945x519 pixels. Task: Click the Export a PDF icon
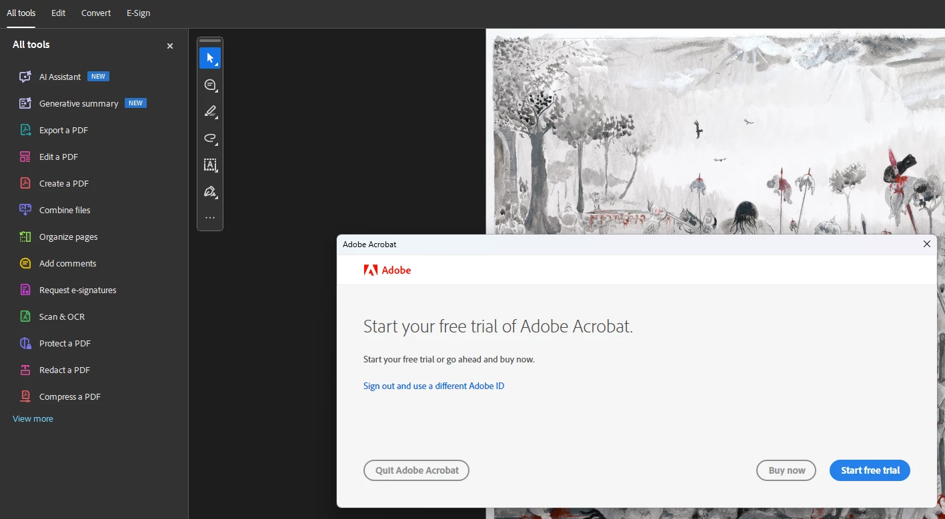[25, 130]
